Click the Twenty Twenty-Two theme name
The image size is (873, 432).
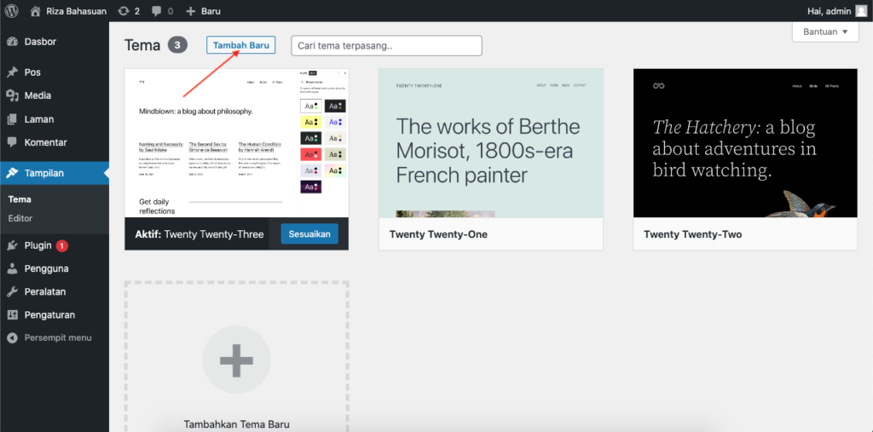click(692, 234)
